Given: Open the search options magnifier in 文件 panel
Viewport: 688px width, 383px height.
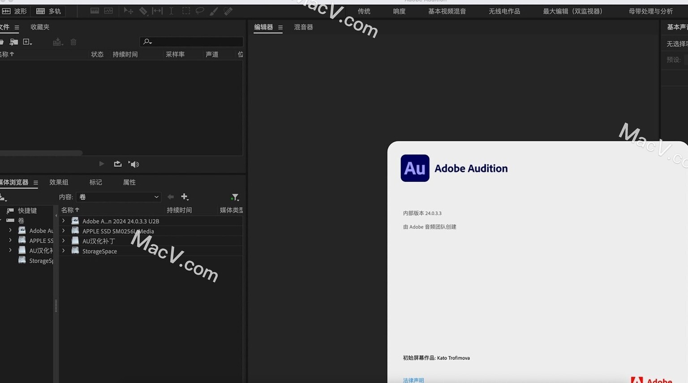Looking at the screenshot, I should coord(147,42).
